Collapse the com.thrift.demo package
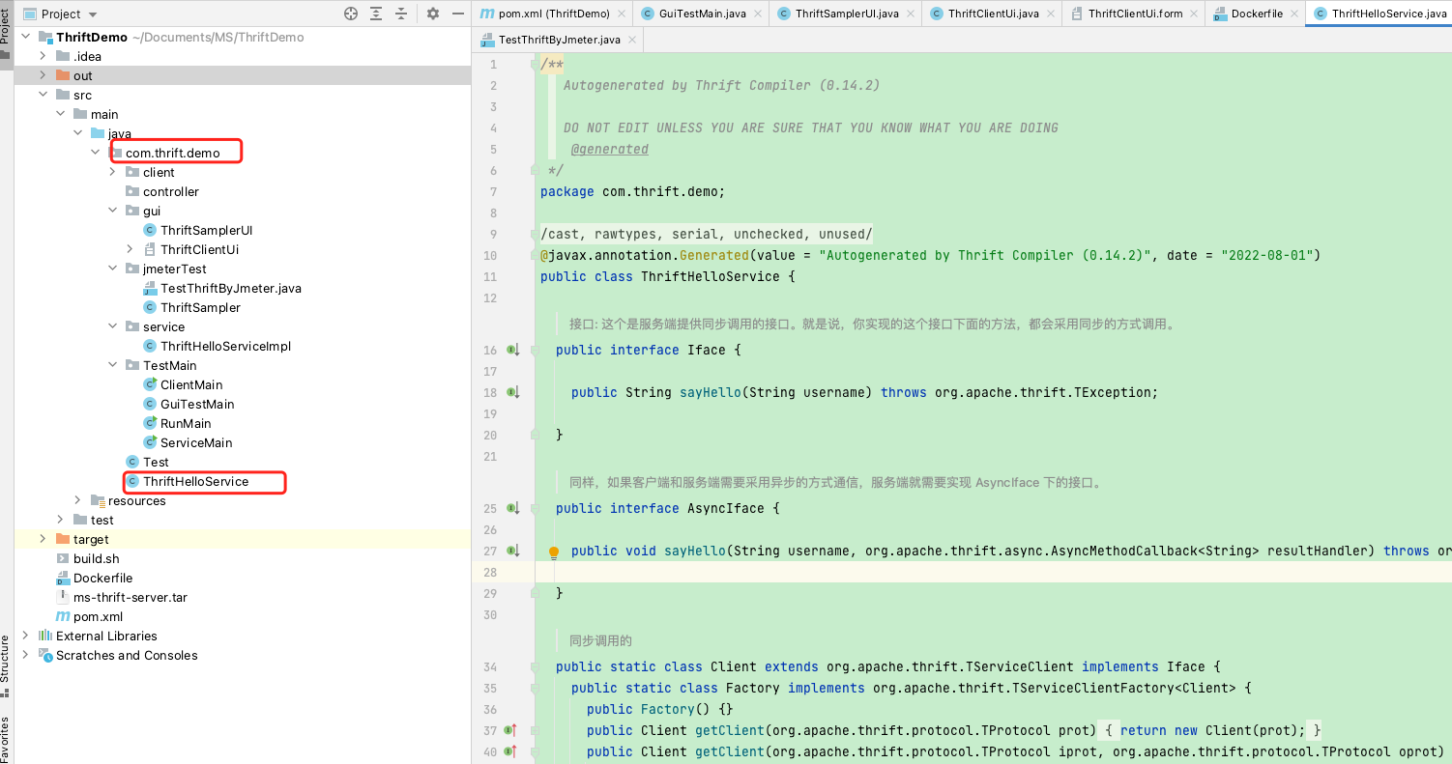The height and width of the screenshot is (764, 1452). coord(95,153)
